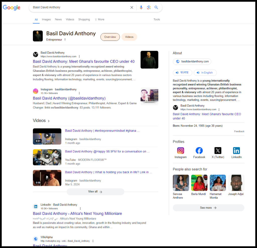The width and height of the screenshot is (257, 248).
Task: Click the Google logo
Action: click(x=12, y=7)
